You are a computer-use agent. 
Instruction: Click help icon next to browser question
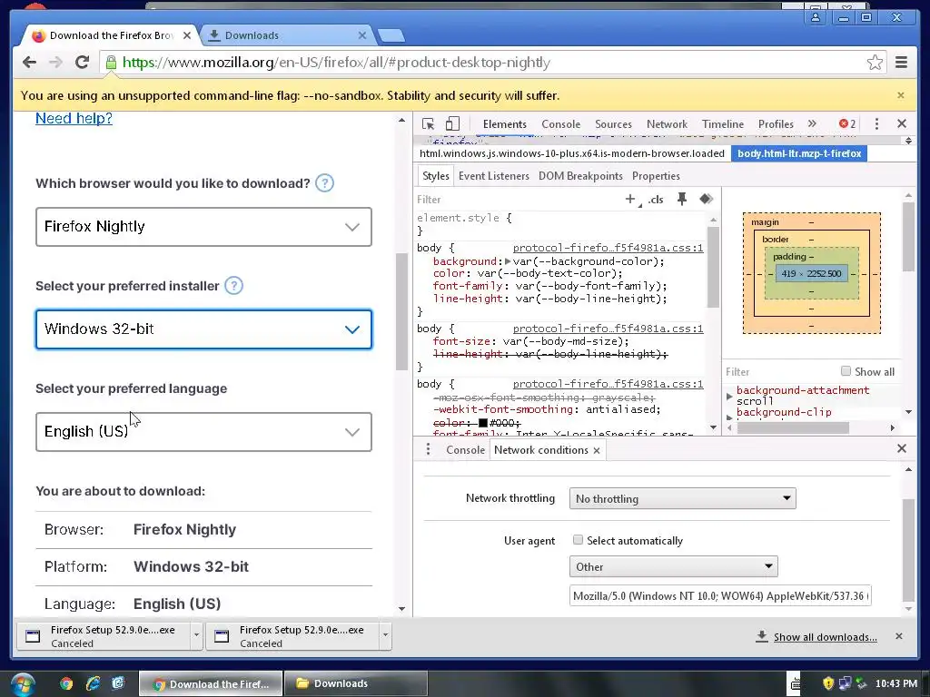tap(324, 183)
